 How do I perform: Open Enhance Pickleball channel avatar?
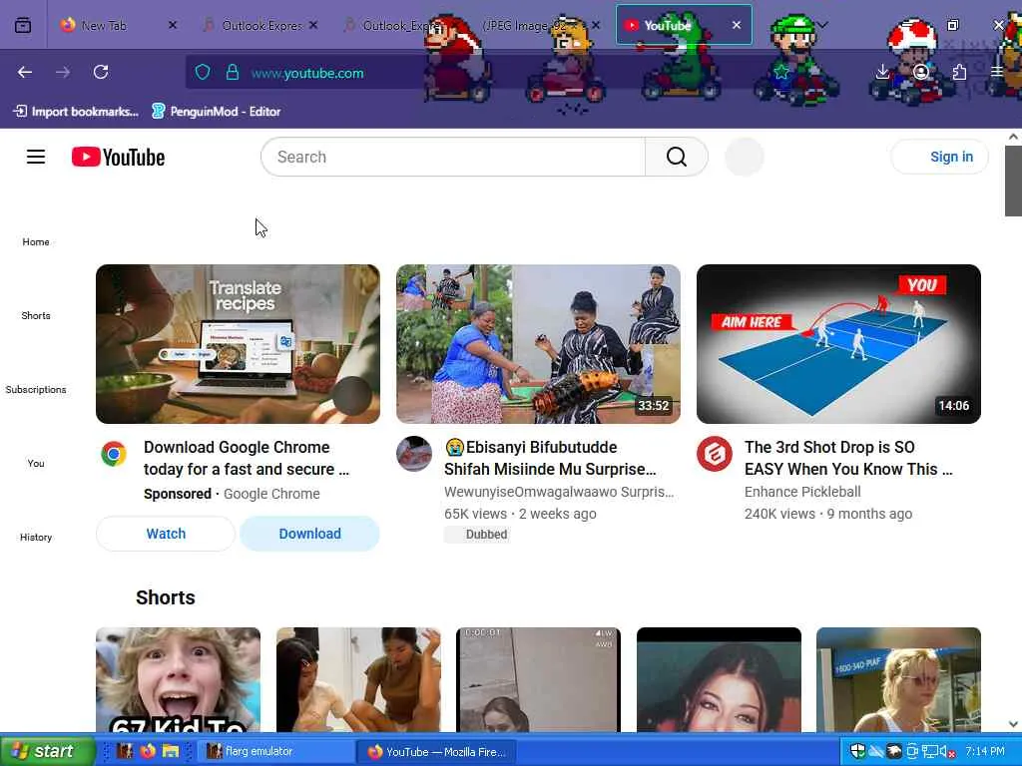click(715, 454)
